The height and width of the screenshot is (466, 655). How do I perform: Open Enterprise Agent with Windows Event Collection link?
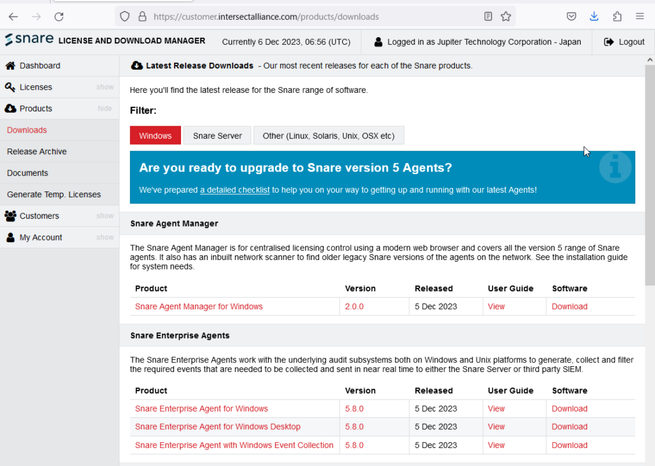point(234,445)
